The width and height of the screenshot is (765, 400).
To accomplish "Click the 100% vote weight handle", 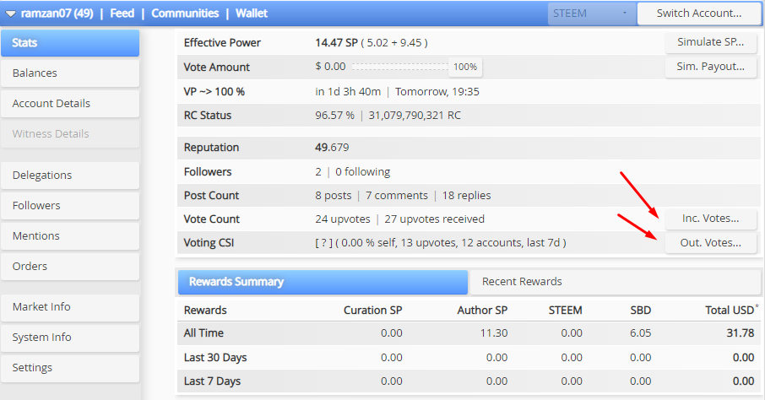I will 465,67.
